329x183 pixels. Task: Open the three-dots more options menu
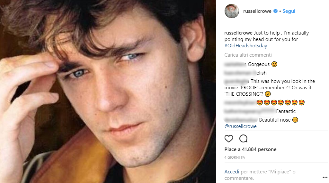(x=325, y=177)
